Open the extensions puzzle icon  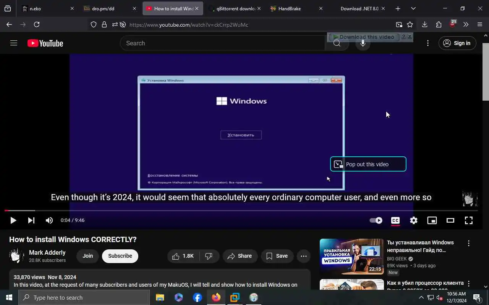tap(439, 24)
